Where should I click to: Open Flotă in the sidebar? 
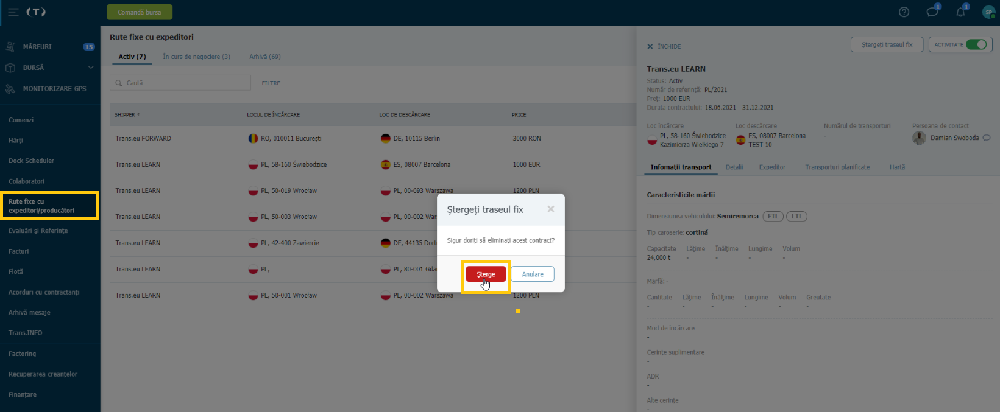pos(16,271)
